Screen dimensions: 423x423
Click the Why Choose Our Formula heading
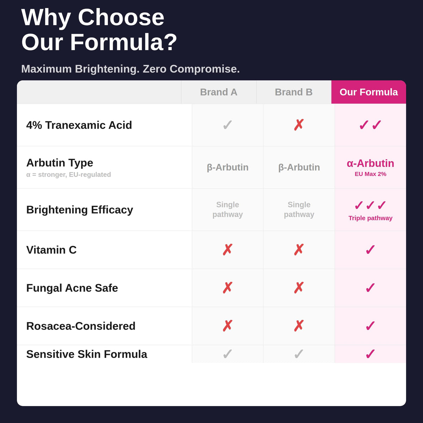click(x=99, y=30)
